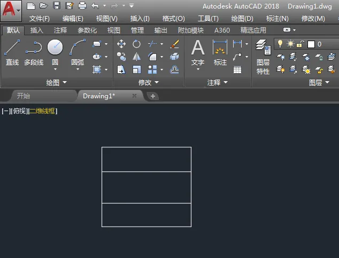Insert a Table with the grid icon

pos(237,70)
